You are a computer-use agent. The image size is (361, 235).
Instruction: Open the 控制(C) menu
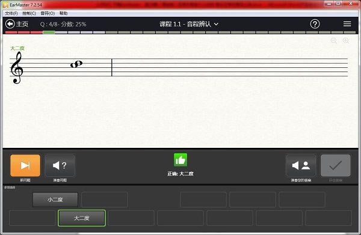29,13
